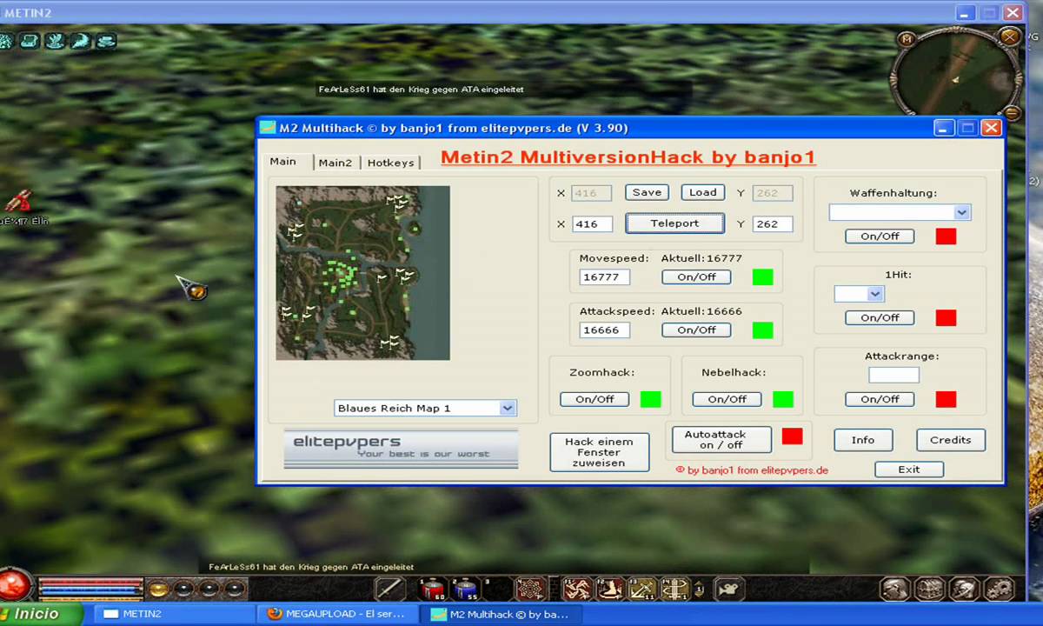Click the fourth teal buff icon
Screen dimensions: 1043x626
tap(80, 40)
